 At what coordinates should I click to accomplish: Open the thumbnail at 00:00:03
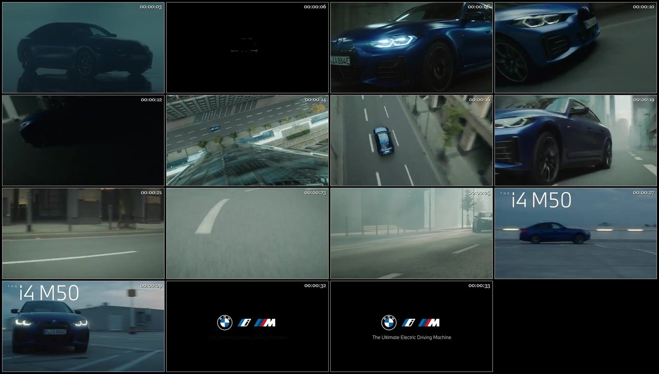(x=83, y=48)
